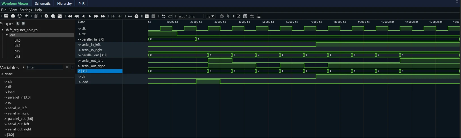
Task: Go to the next transition edge
Action: (120, 16)
